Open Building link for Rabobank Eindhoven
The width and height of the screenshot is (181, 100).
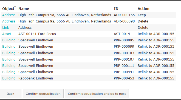tap(9, 78)
